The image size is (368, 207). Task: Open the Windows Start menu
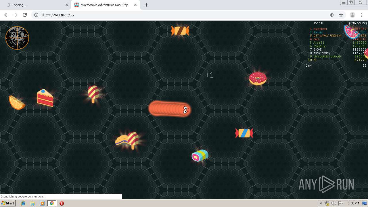pos(8,203)
